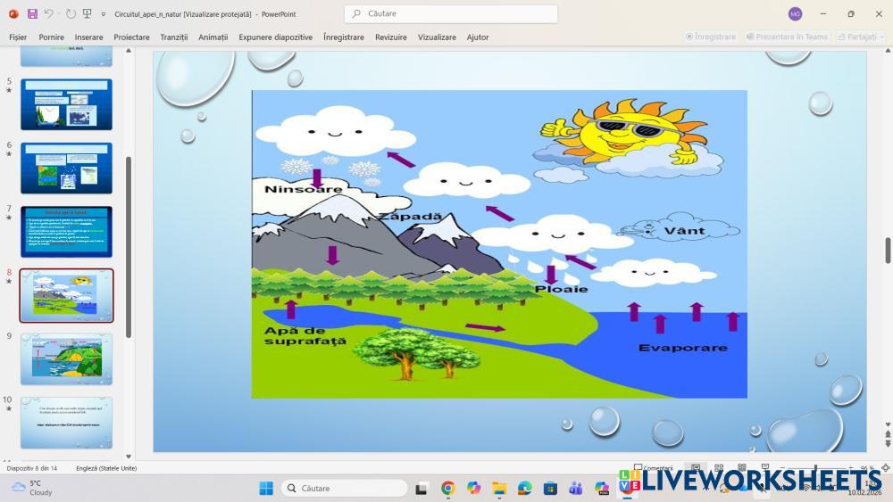Viewport: 893px width, 502px height.
Task: Open the Tranziții ribbon tab
Action: pos(174,37)
